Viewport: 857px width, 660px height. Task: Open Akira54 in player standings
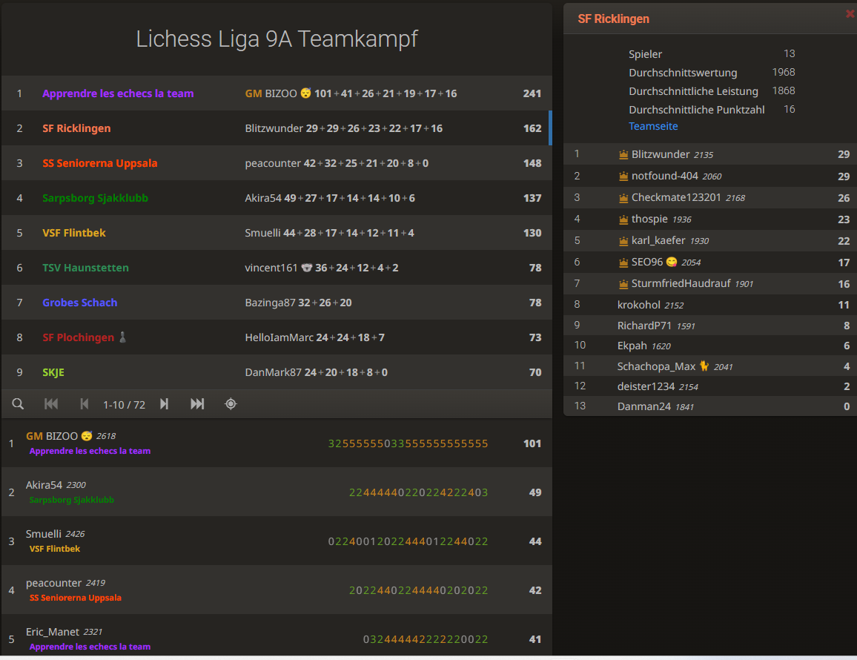point(277,492)
